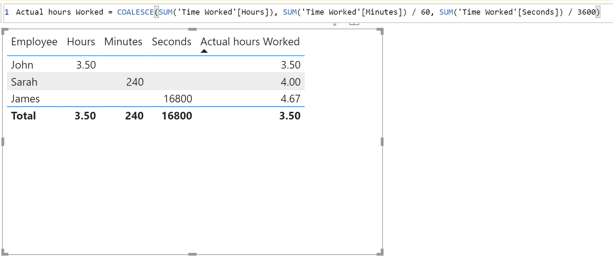This screenshot has width=613, height=264.
Task: Click James's Actual hours value 4.67
Action: click(290, 99)
